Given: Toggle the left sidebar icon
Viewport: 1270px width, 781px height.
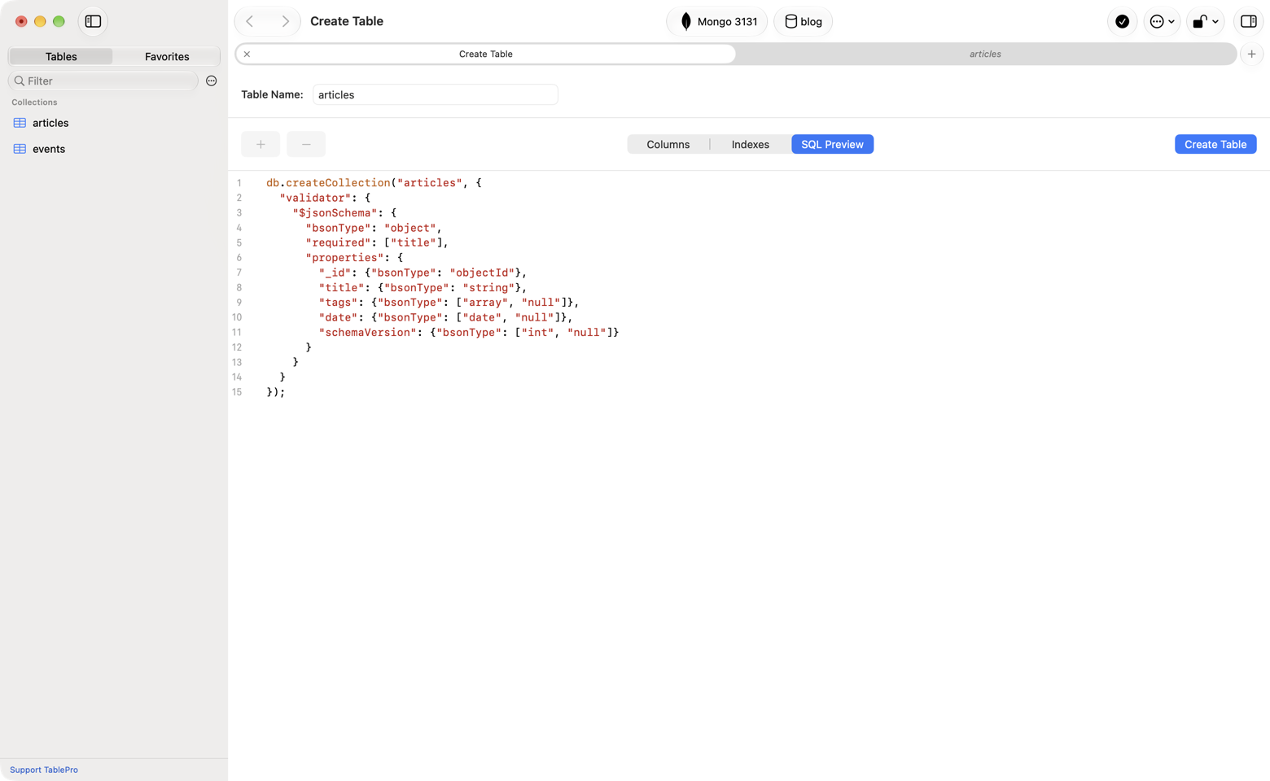Looking at the screenshot, I should click(93, 21).
